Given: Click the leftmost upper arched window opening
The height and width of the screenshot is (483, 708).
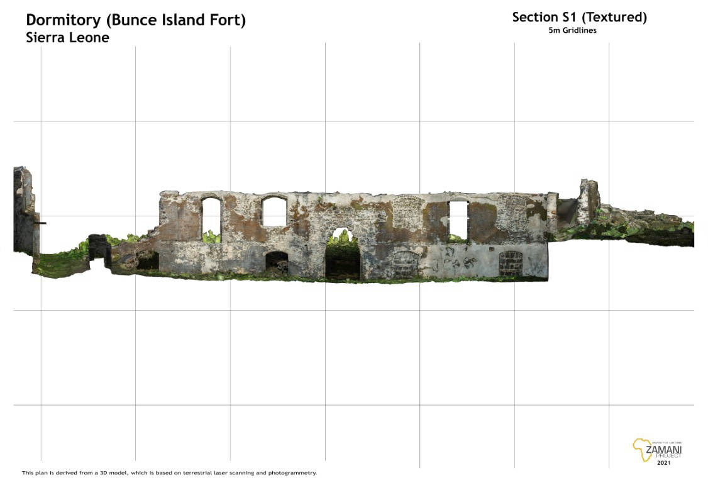Looking at the screenshot, I should tap(211, 218).
